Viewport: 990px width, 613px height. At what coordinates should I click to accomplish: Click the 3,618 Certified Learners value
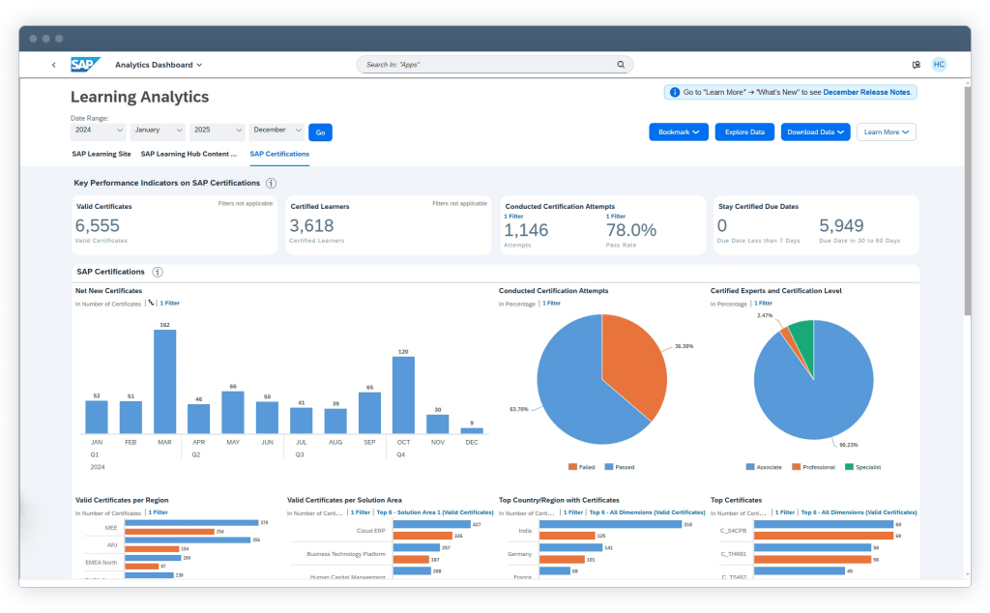pos(311,226)
